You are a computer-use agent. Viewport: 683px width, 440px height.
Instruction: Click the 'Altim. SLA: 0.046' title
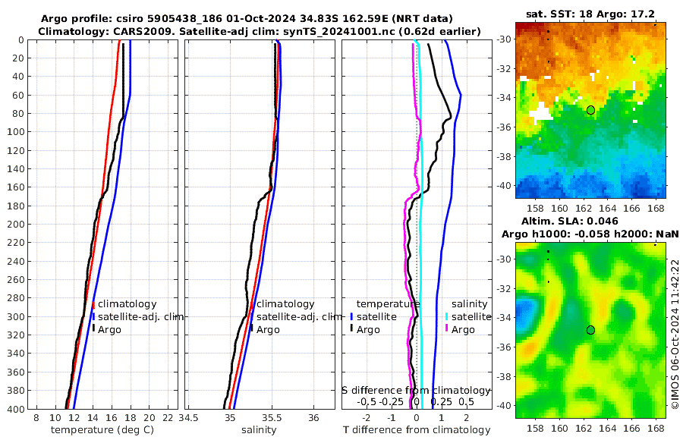coord(570,222)
